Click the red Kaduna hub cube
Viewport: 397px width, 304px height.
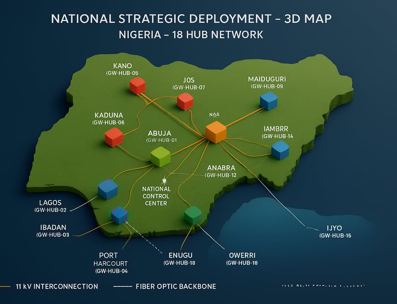(x=114, y=137)
